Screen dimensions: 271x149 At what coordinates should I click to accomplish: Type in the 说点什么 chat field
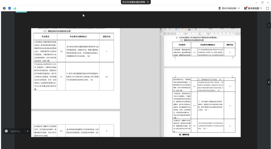pyautogui.click(x=16, y=131)
